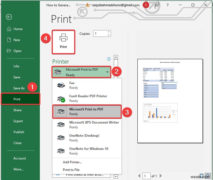Viewport: 213px width, 180px height.
Task: Click the print preview page thumbnail
Action: (x=170, y=101)
